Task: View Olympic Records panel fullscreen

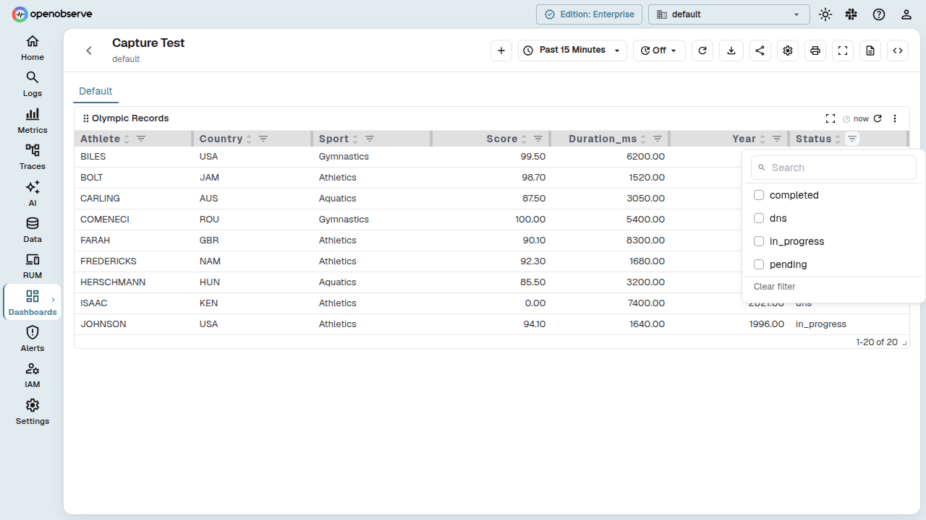Action: pos(831,118)
